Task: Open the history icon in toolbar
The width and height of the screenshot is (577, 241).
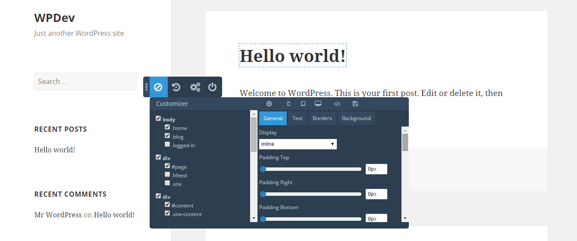Action: coord(176,87)
